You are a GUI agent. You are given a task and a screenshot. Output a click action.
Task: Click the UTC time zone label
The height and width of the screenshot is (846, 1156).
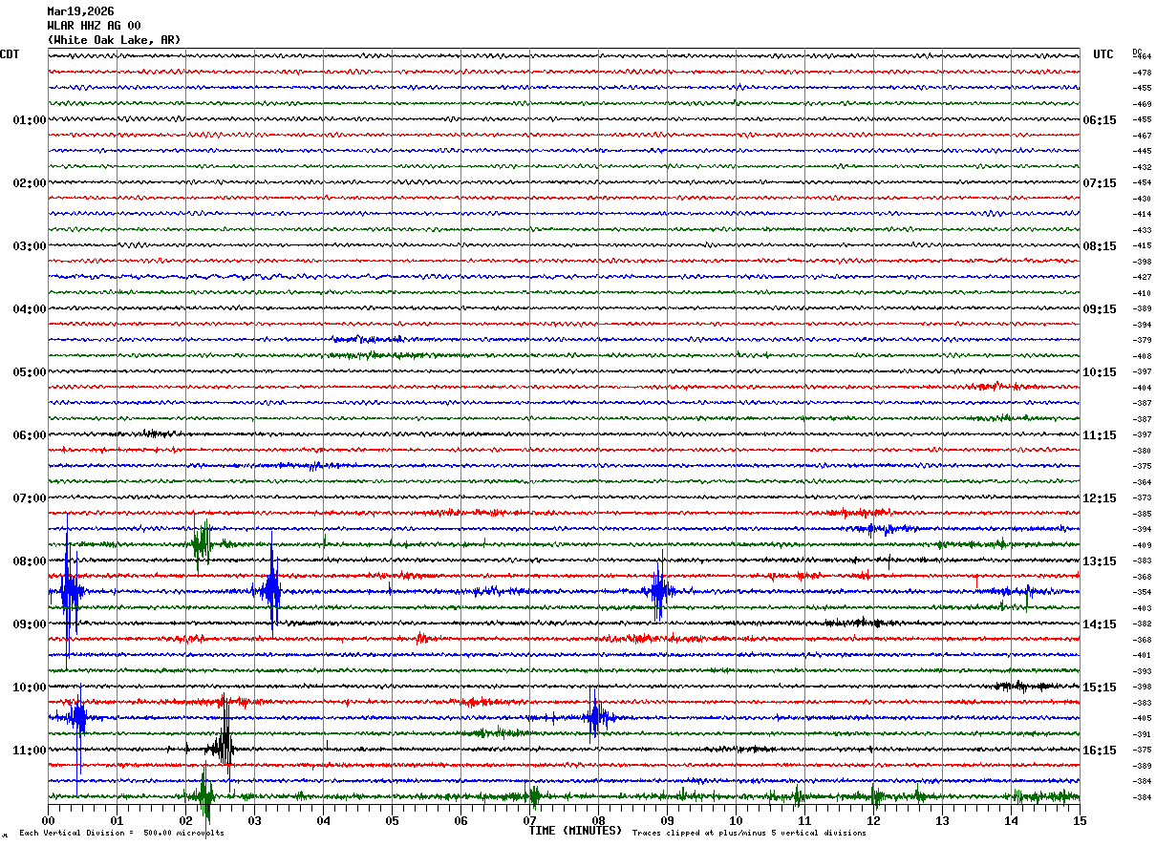[x=1103, y=54]
